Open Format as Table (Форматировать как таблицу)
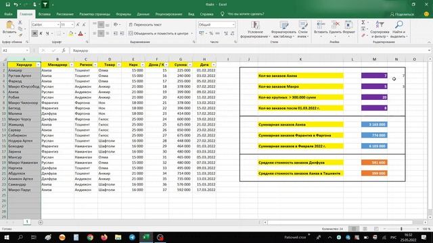The height and width of the screenshot is (243, 433). coord(283,29)
